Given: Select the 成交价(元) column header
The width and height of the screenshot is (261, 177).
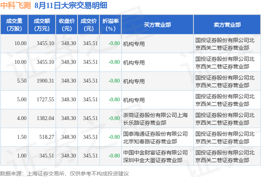Looking at the screenshot, I should click(x=89, y=24).
